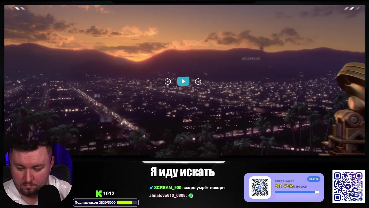
Task: Click the streamer webcam circle
Action: (37, 173)
